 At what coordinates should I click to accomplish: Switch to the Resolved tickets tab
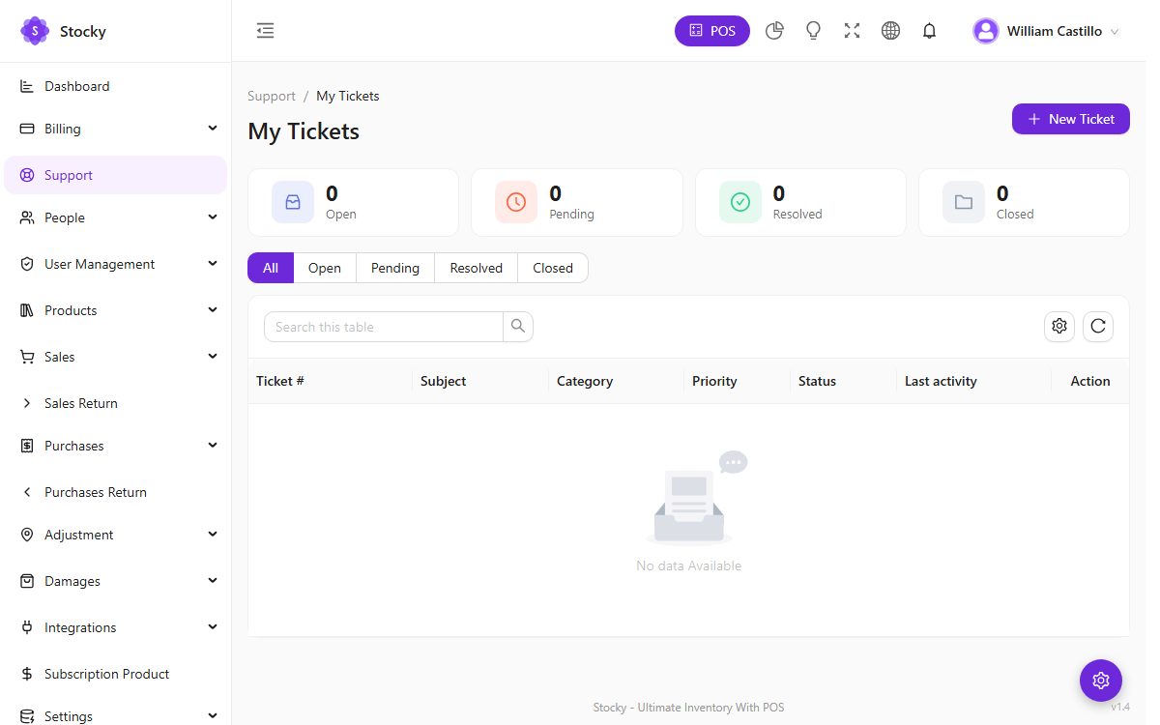tap(477, 268)
